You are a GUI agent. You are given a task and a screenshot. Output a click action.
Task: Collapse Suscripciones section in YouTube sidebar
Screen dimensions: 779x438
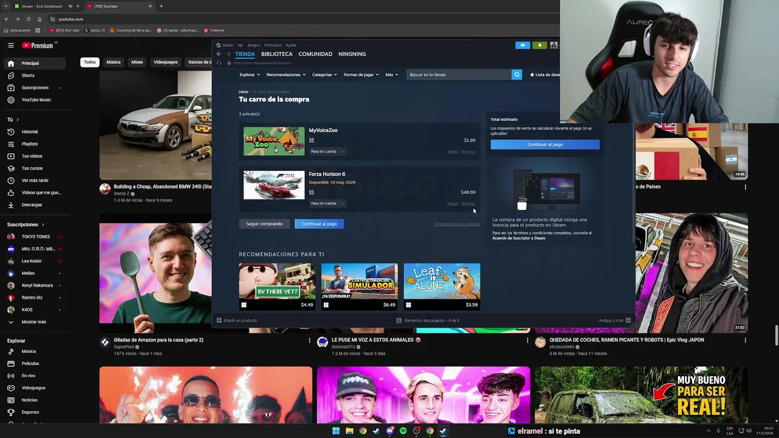pos(26,224)
